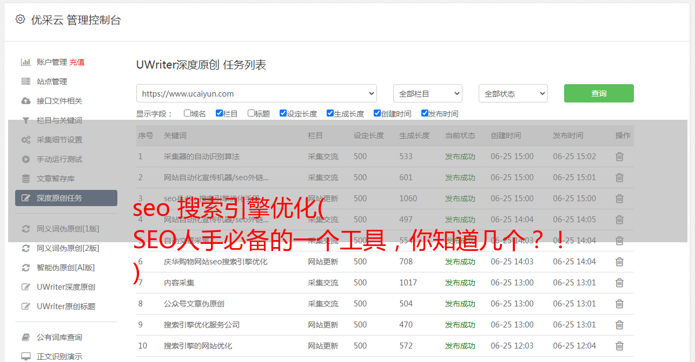Click the refresh icon for 同义词伪原创[1版]

click(x=25, y=229)
